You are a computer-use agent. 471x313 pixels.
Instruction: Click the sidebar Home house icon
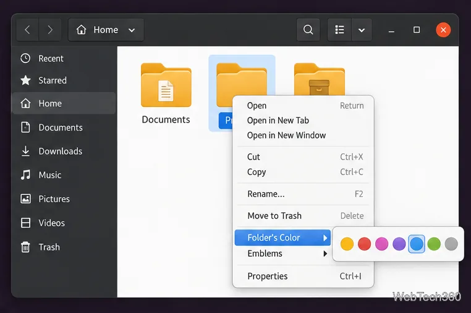[25, 103]
